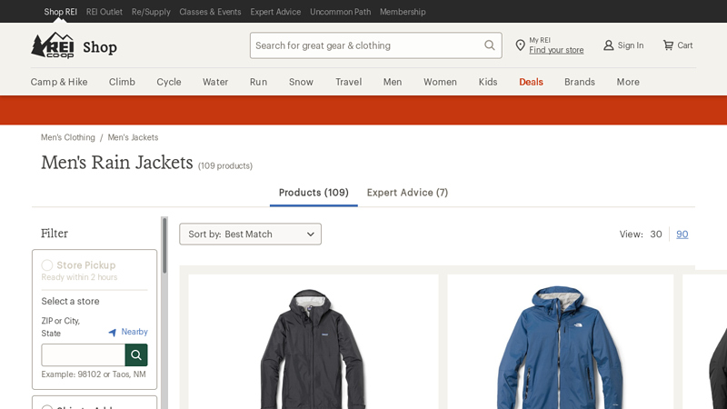The image size is (727, 409).
Task: Click the green store search button
Action: (136, 355)
